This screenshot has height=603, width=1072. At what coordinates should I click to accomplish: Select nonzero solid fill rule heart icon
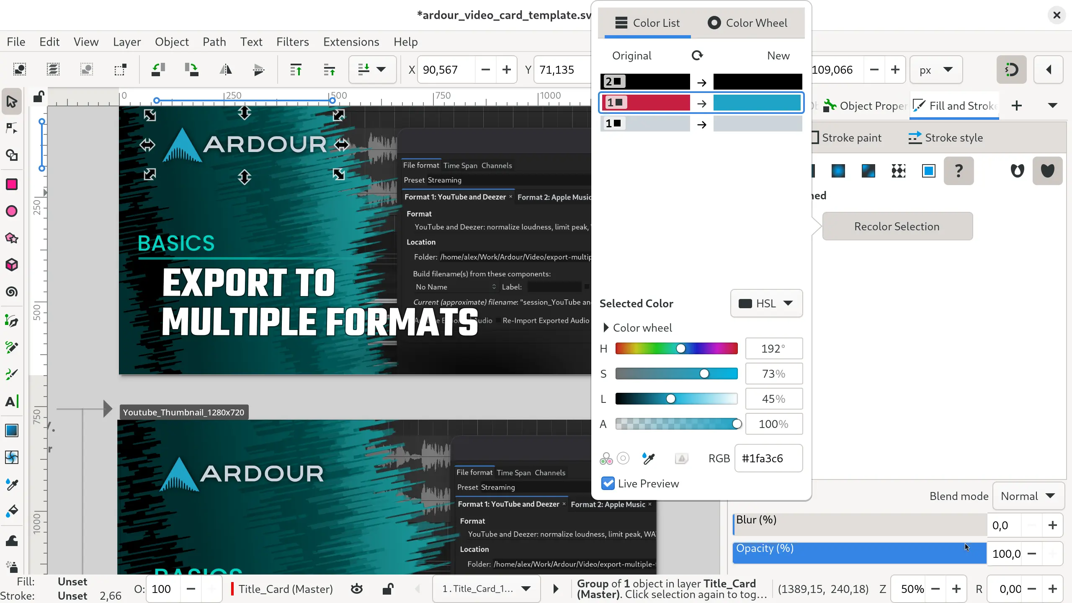(x=1048, y=171)
